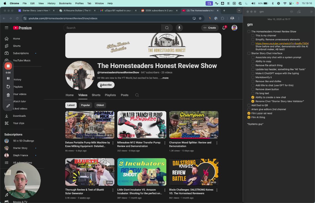Open the notifications bell
Image resolution: width=315 pixels, height=203 pixels.
pos(224,28)
